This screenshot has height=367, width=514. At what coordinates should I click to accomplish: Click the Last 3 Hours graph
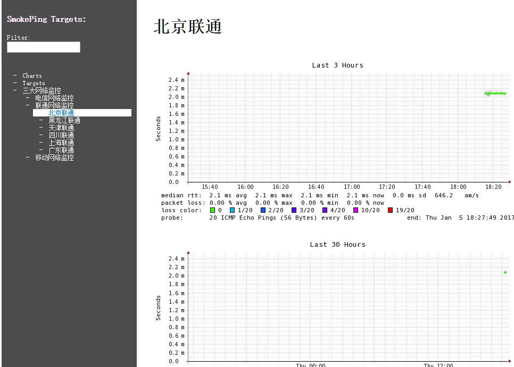point(334,141)
